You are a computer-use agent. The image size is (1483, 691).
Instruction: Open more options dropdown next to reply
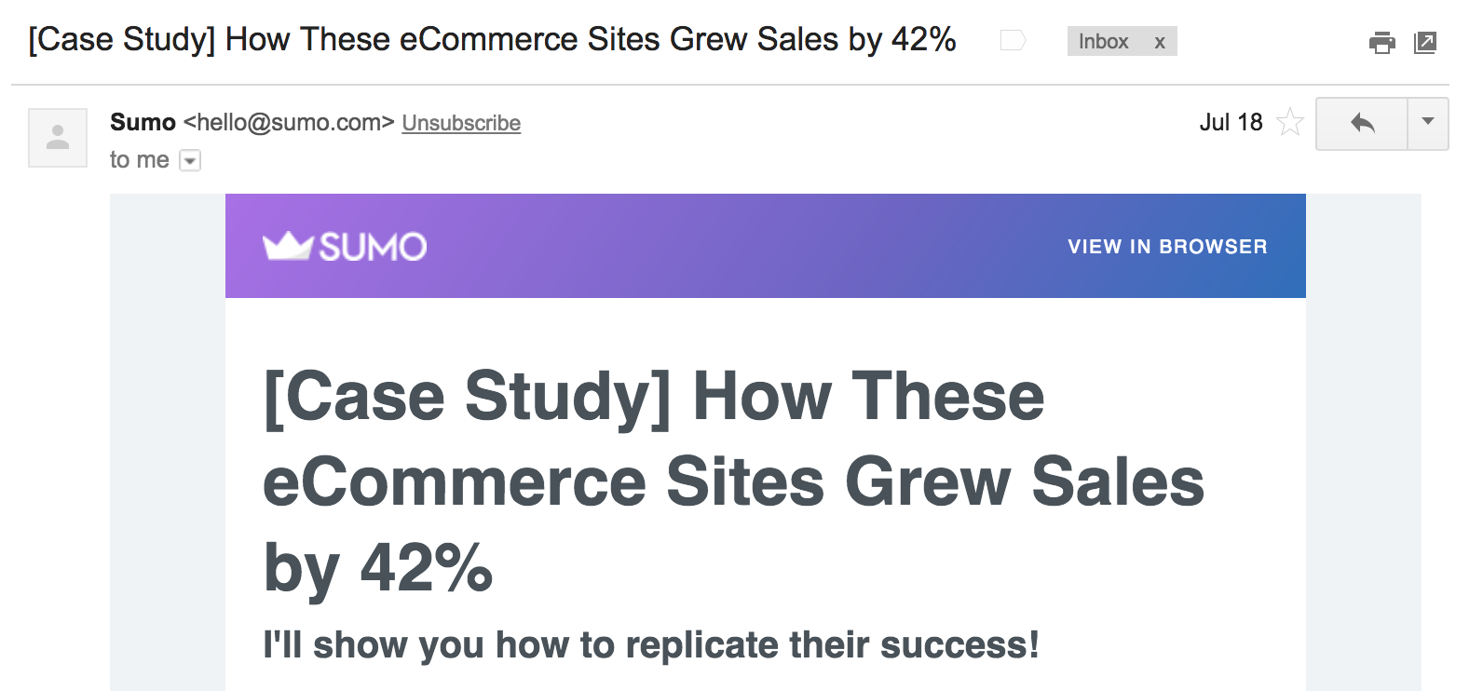coord(1428,123)
